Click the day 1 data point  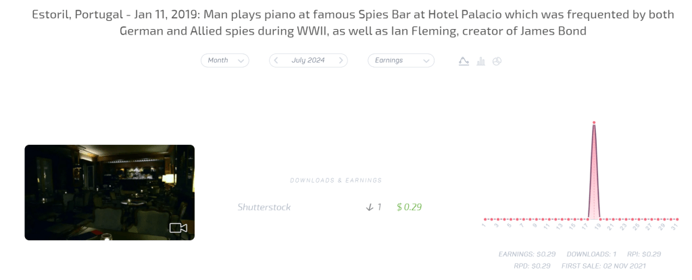pyautogui.click(x=485, y=219)
